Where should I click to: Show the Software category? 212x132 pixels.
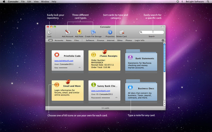(90, 40)
